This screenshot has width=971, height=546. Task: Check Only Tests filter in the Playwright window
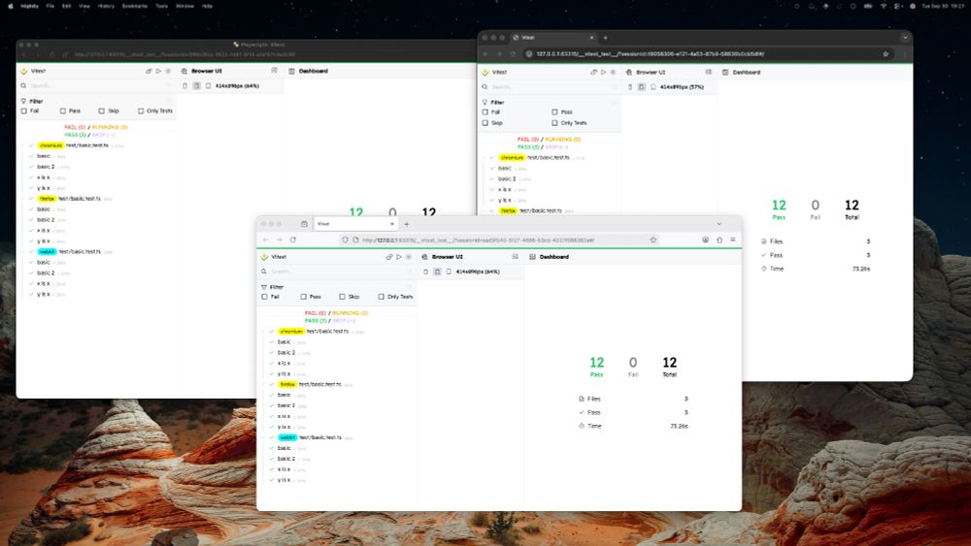[x=141, y=112]
